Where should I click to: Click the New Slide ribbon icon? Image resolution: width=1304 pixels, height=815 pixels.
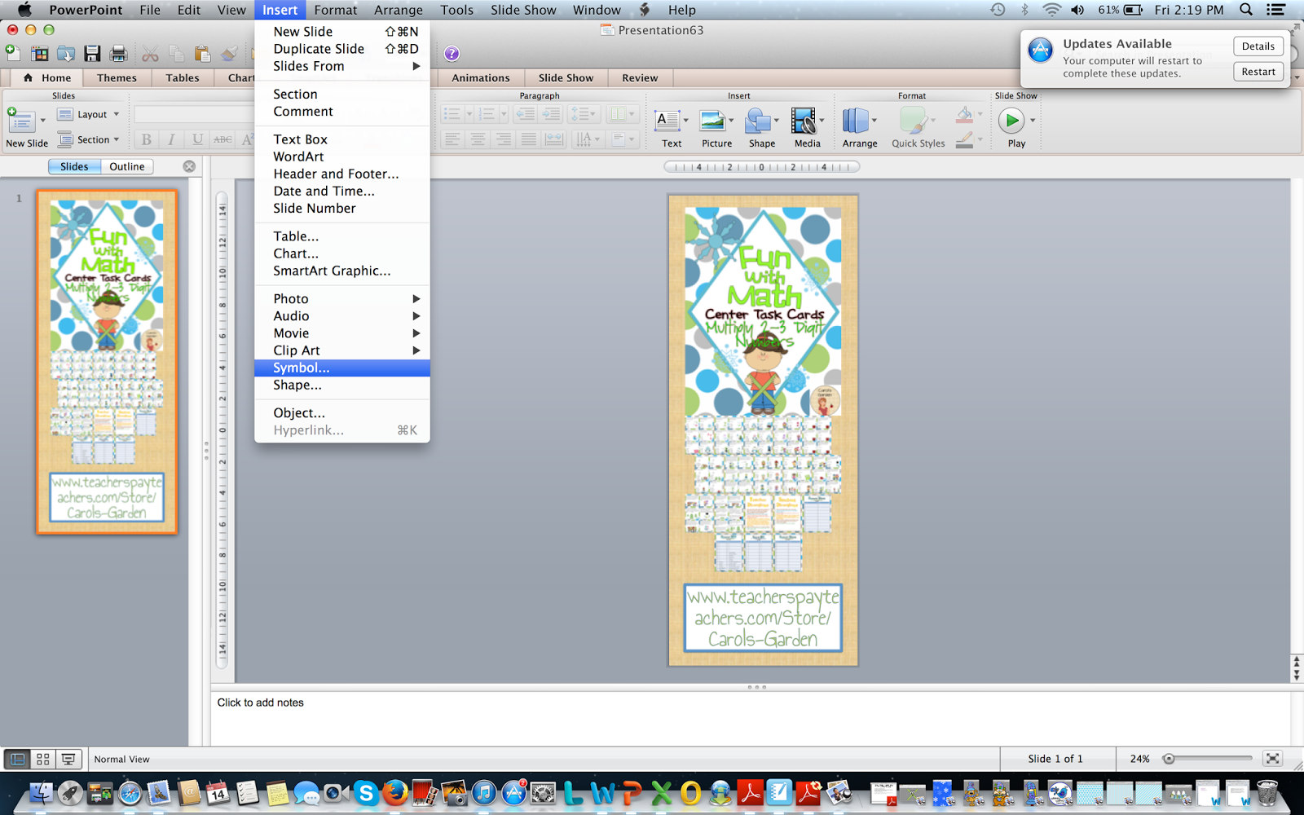coord(21,121)
